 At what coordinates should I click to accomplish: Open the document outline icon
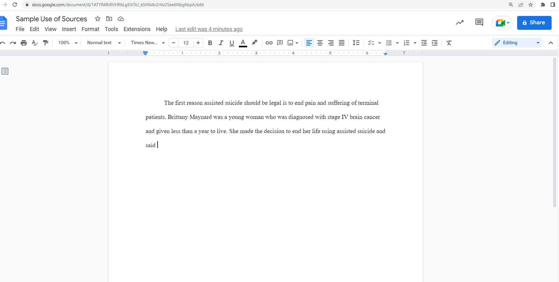click(5, 71)
